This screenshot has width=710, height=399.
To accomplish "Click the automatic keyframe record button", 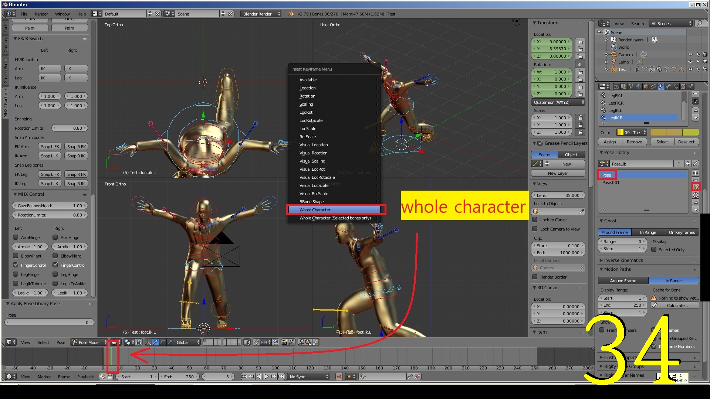I will tap(339, 377).
